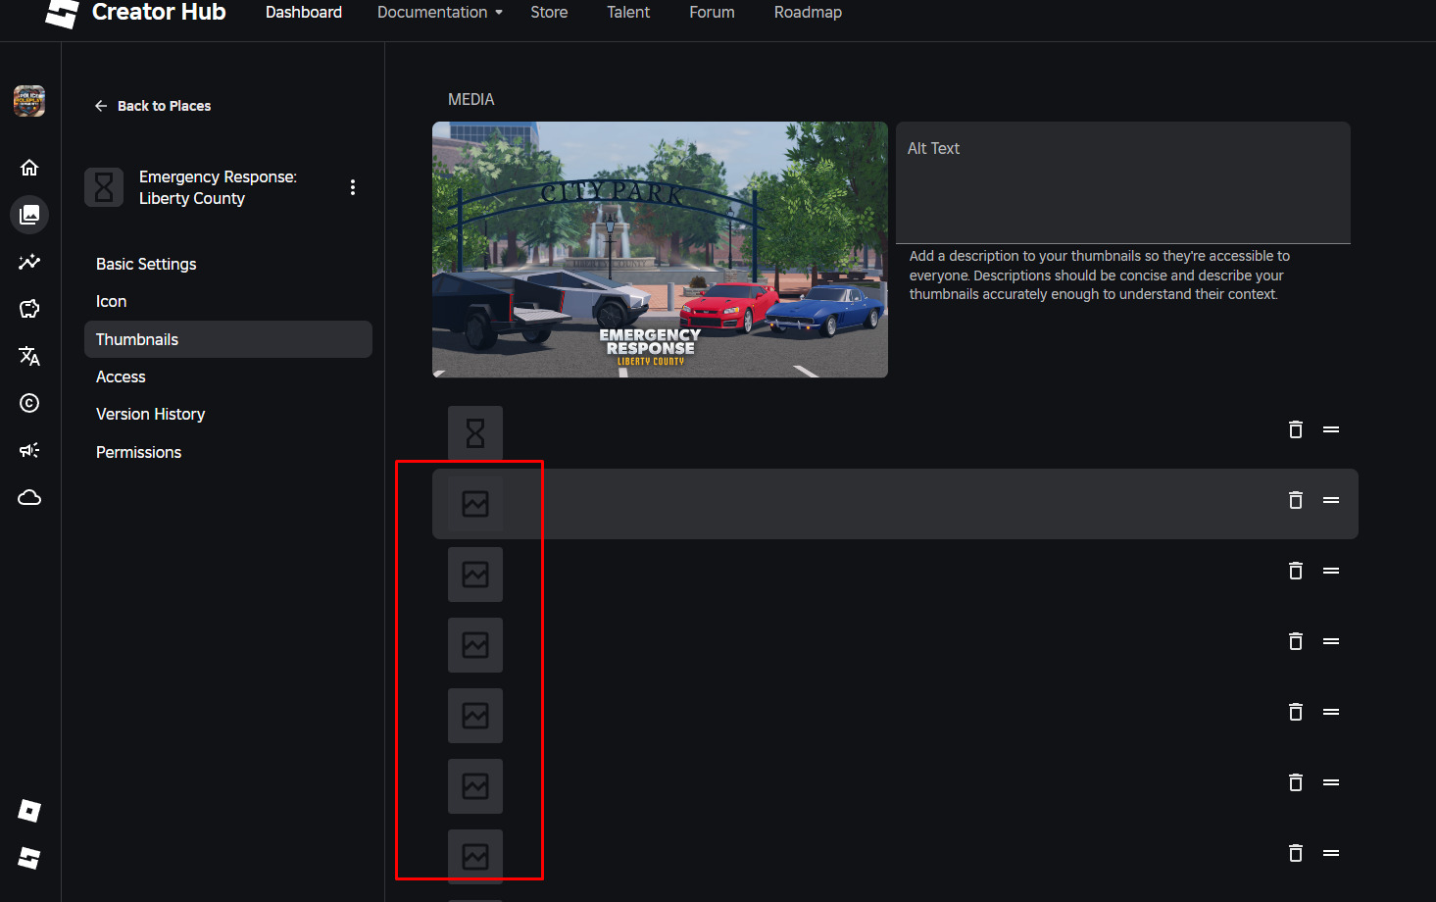Select the City Park thumbnail preview
Screen dimensions: 1436x902
pos(660,249)
